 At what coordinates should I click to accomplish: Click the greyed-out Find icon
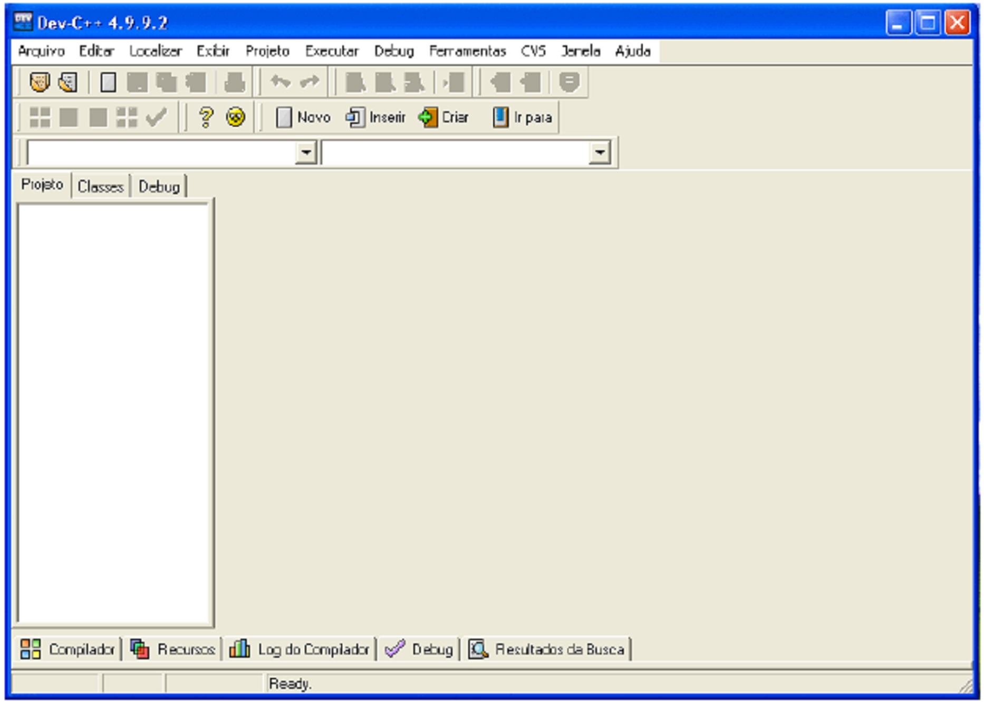[355, 82]
